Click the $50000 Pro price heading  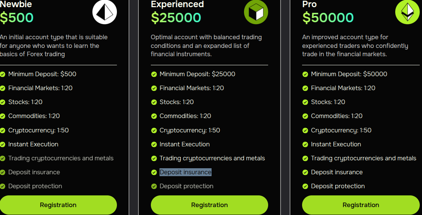point(328,17)
